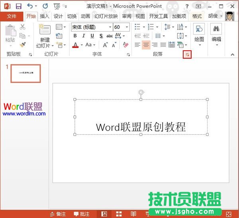Select slide 1 thumbnail in panel

coord(25,73)
